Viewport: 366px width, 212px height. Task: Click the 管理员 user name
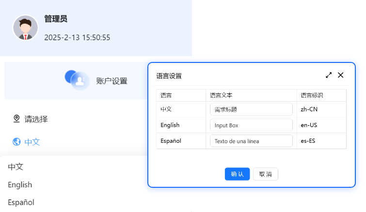pyautogui.click(x=56, y=19)
